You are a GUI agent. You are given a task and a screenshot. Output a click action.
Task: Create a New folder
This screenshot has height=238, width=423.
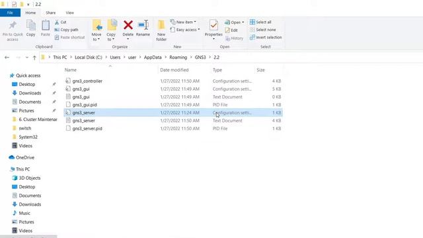[161, 30]
